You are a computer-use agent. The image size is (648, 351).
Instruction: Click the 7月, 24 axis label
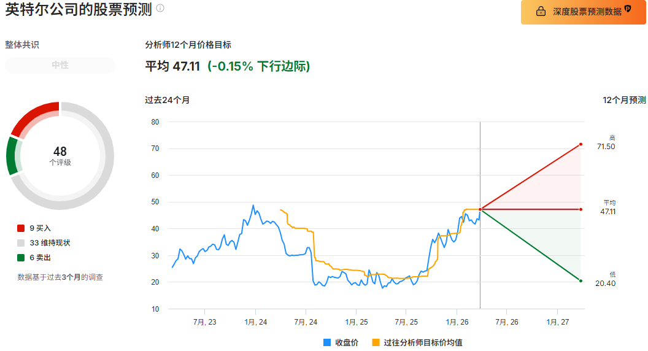point(306,322)
